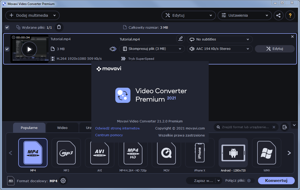Expand the top Edytuj dropdown menu
Image resolution: width=300 pixels, height=190 pixels.
point(189,15)
